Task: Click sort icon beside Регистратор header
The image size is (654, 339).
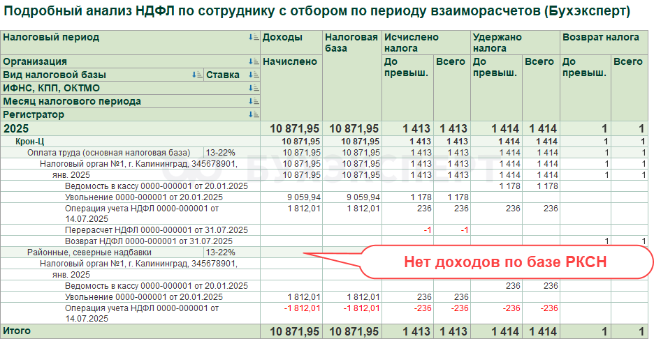Action: pyautogui.click(x=254, y=114)
